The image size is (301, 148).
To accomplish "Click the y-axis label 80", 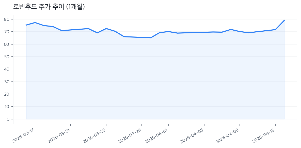I will (x=7, y=19).
